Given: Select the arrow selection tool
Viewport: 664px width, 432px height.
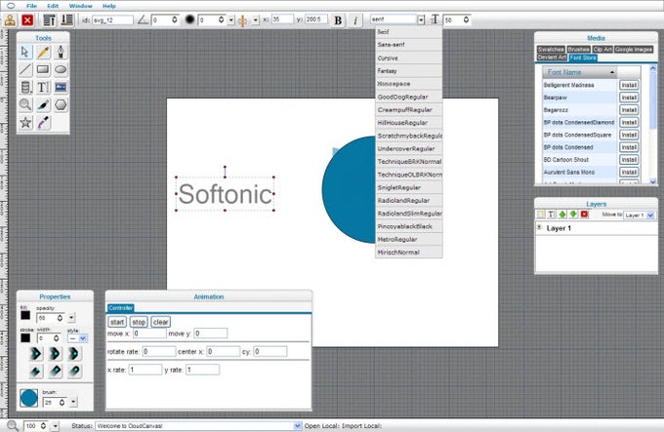Looking at the screenshot, I should (25, 52).
